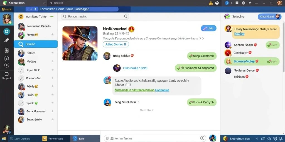Click the avatar beside the message box
Viewport: 285px width, 142px height.
[213, 138]
